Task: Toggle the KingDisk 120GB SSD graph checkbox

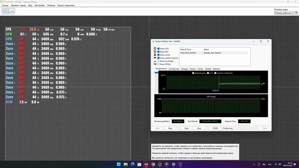Action: pos(215,73)
